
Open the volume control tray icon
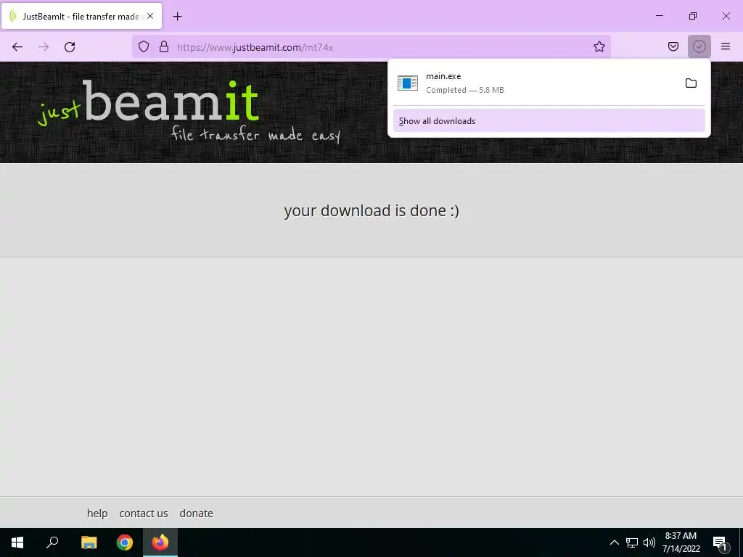coord(649,542)
